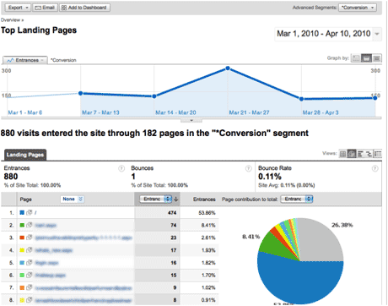Open the Entranc sort metric dropdown

point(156,199)
